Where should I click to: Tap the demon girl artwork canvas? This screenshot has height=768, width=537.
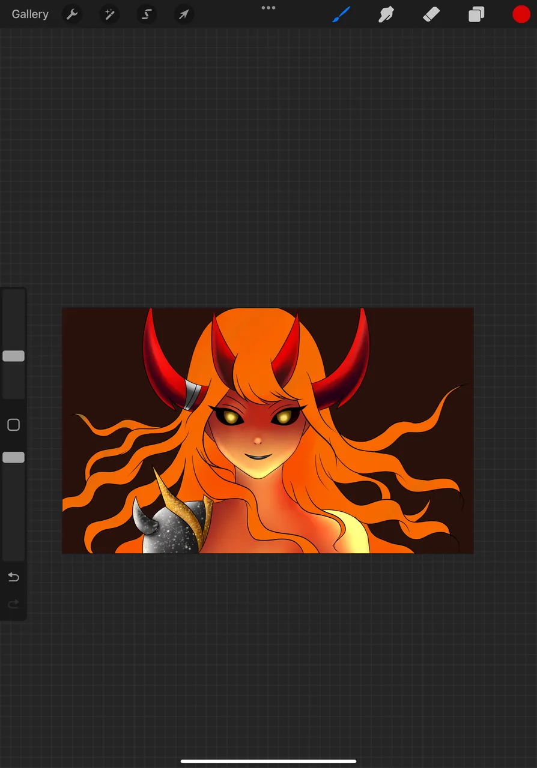(268, 430)
